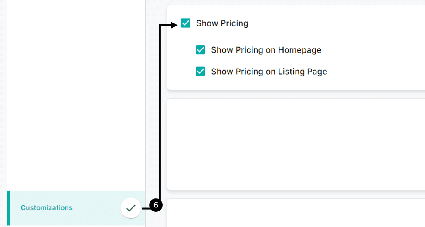The image size is (425, 227).
Task: Click the black arrowhead pointing at Show Pricing
Action: [x=174, y=25]
